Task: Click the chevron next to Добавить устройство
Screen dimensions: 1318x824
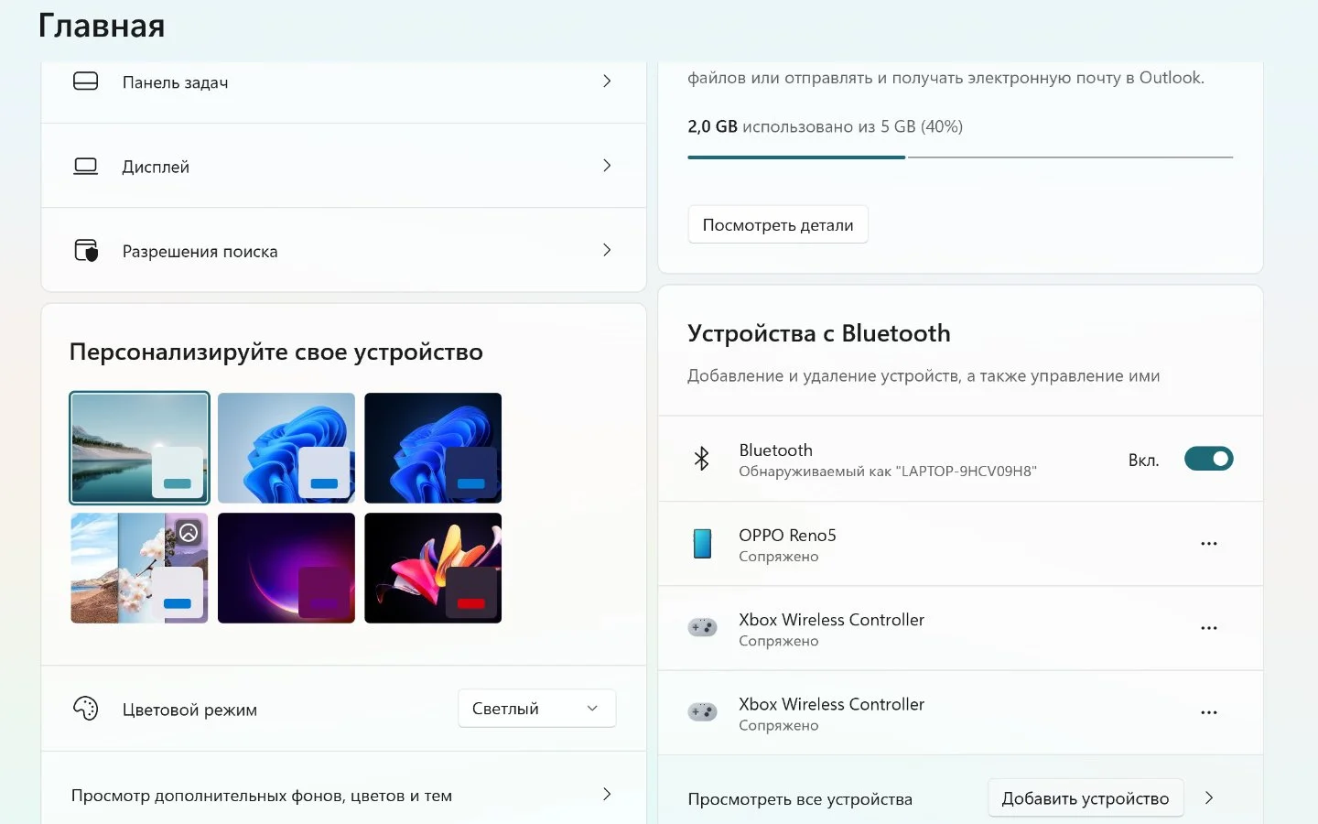Action: point(1208,798)
